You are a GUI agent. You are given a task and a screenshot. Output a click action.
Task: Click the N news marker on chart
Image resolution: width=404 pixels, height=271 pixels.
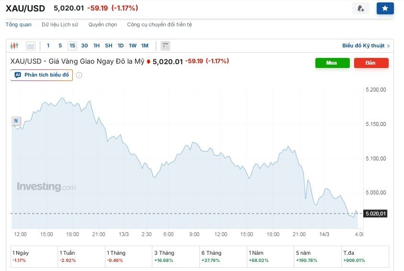click(16, 121)
